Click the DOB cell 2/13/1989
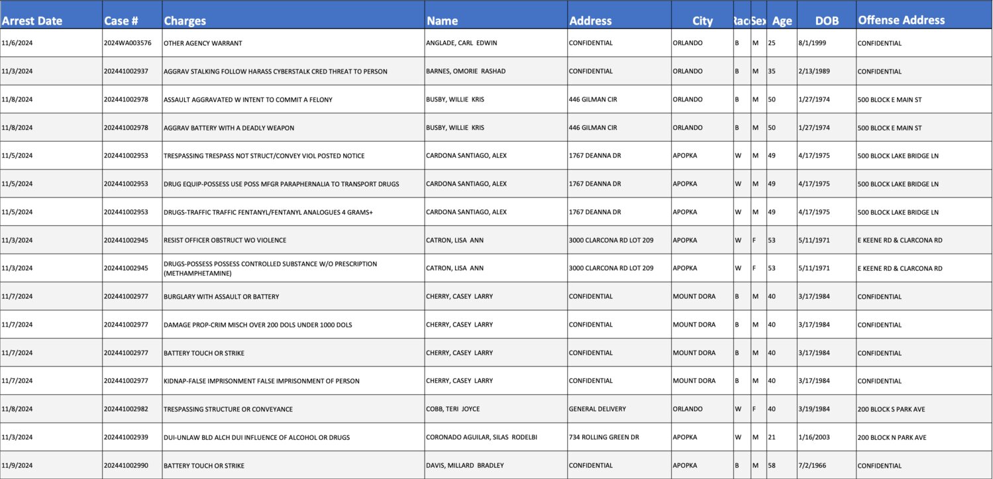Screen dimensions: 993x479 click(x=826, y=71)
